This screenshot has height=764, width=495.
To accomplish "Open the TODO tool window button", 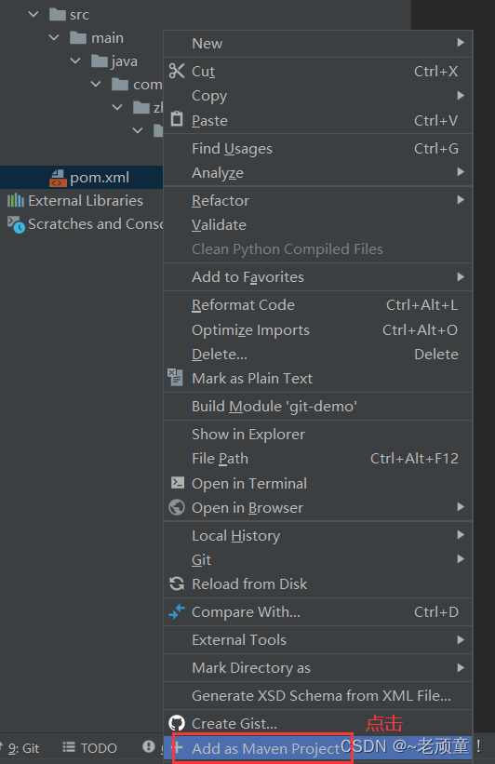I will (x=90, y=748).
